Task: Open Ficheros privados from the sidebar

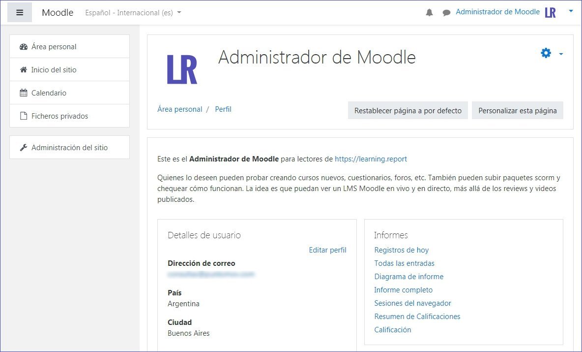Action: tap(69, 116)
